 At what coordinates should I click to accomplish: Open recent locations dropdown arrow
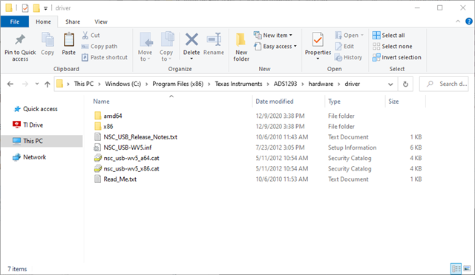37,84
